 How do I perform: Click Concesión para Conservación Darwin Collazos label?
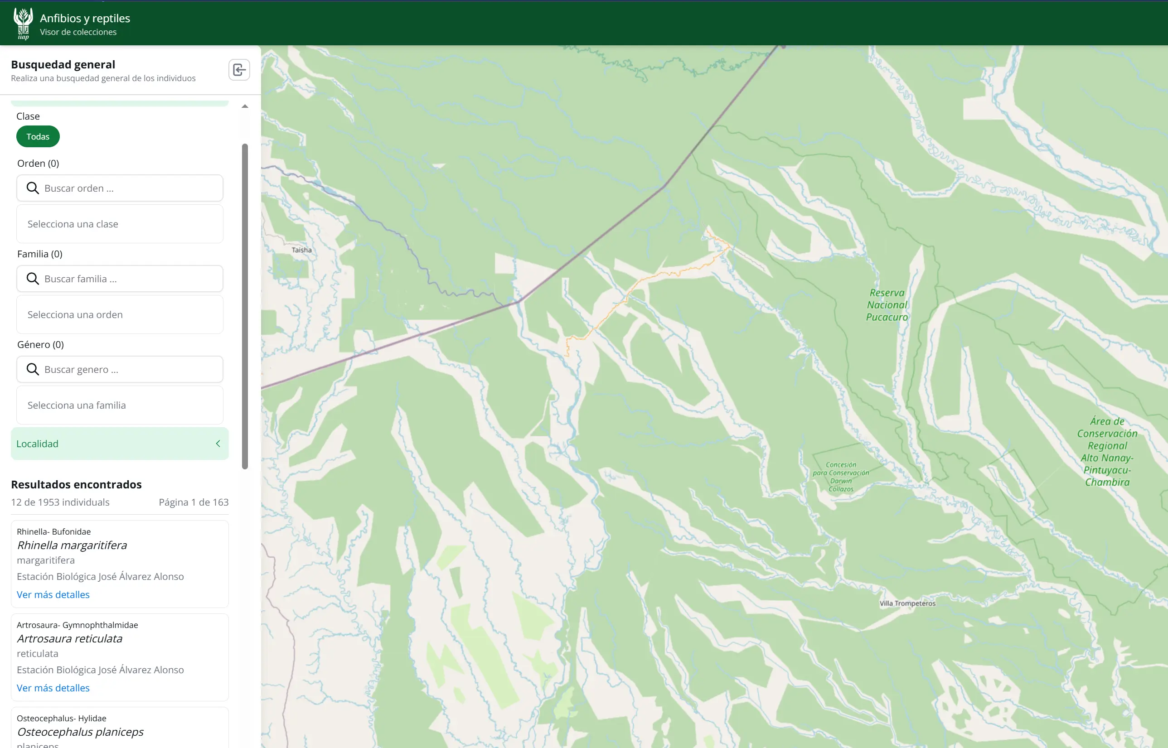[840, 477]
